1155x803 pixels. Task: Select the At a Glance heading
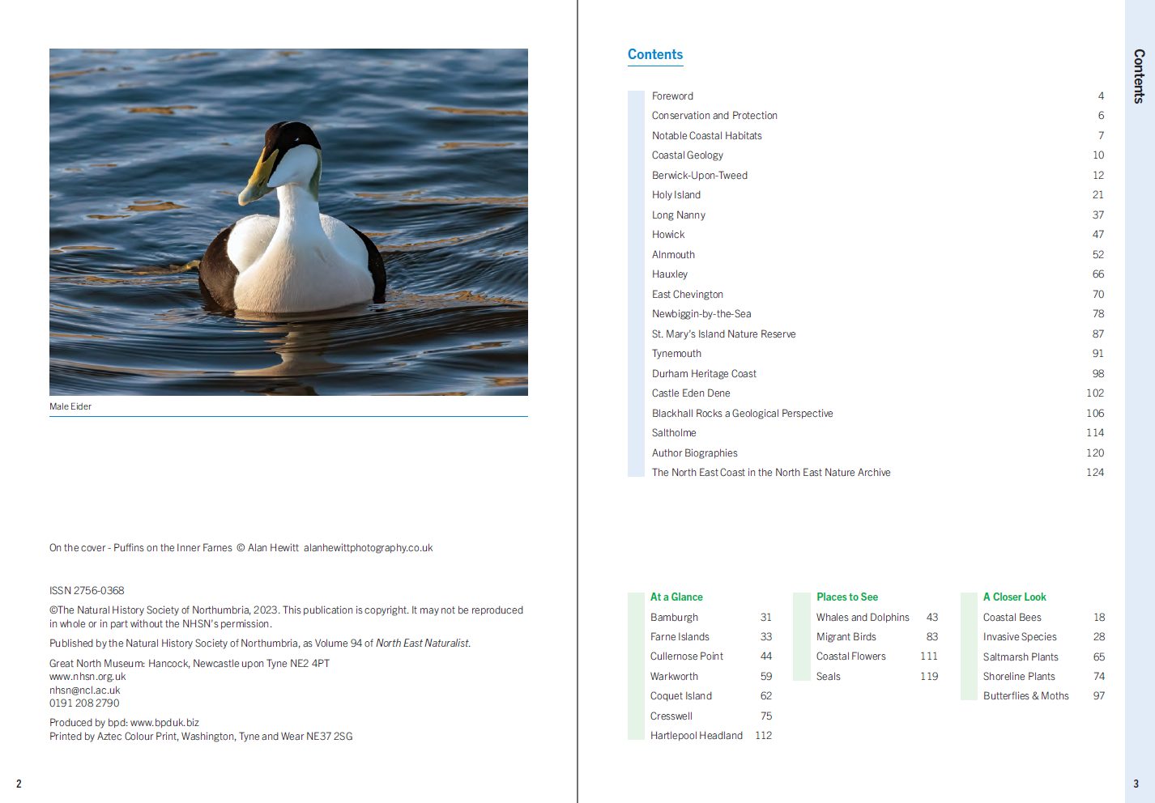[676, 597]
